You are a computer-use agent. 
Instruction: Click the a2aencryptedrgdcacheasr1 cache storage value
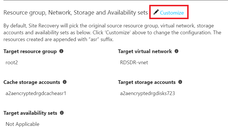click(36, 93)
